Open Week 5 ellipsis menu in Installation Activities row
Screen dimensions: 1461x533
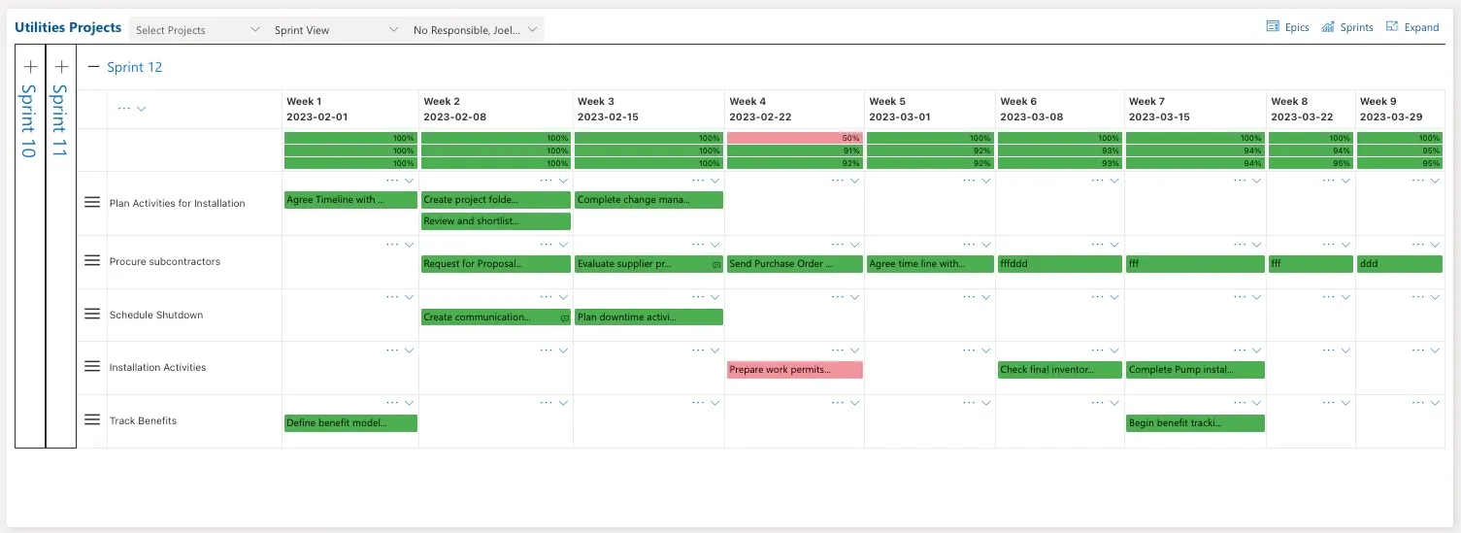pyautogui.click(x=969, y=350)
